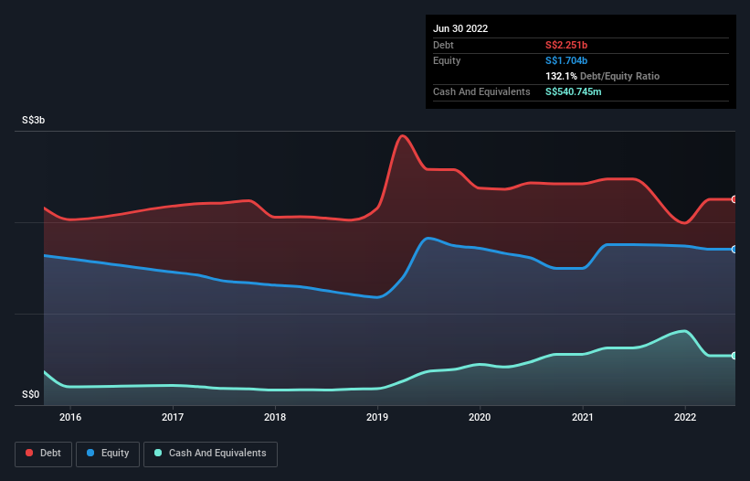750x481 pixels.
Task: Click the Debt label in tooltip
Action: (x=443, y=45)
